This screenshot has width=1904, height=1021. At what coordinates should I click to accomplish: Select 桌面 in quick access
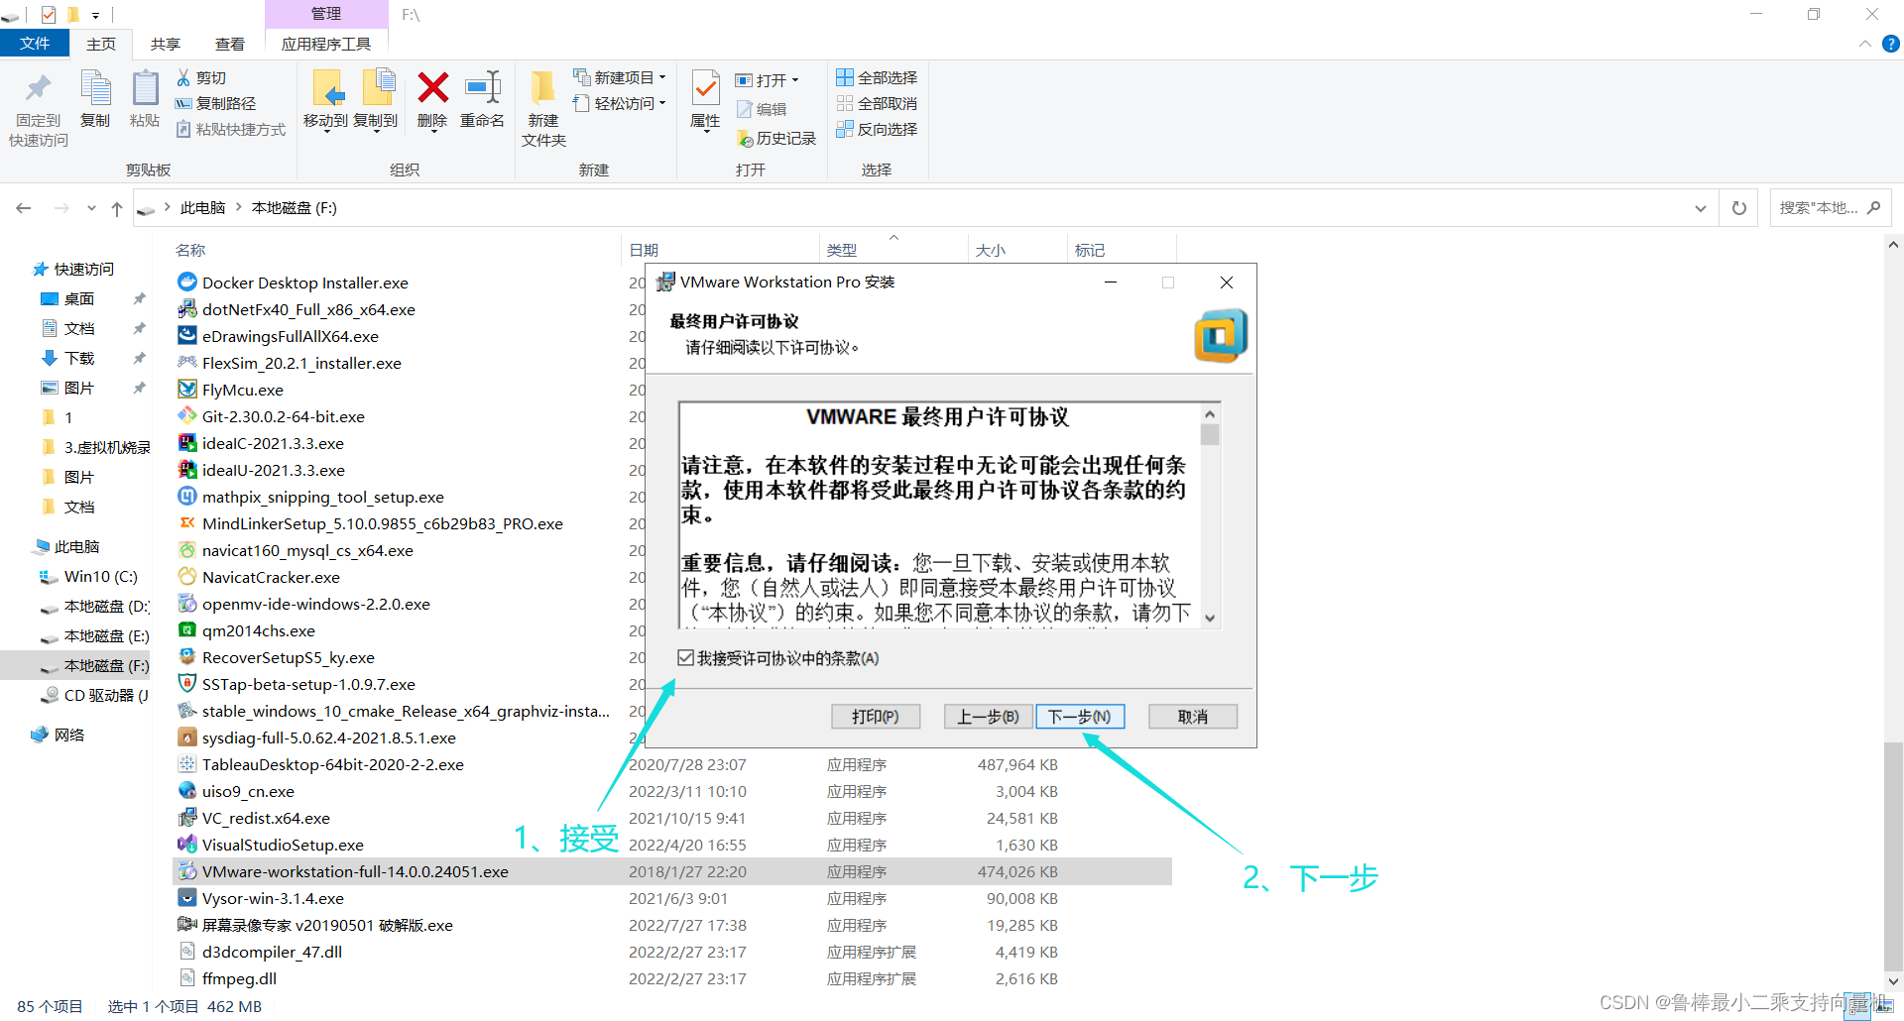(79, 298)
